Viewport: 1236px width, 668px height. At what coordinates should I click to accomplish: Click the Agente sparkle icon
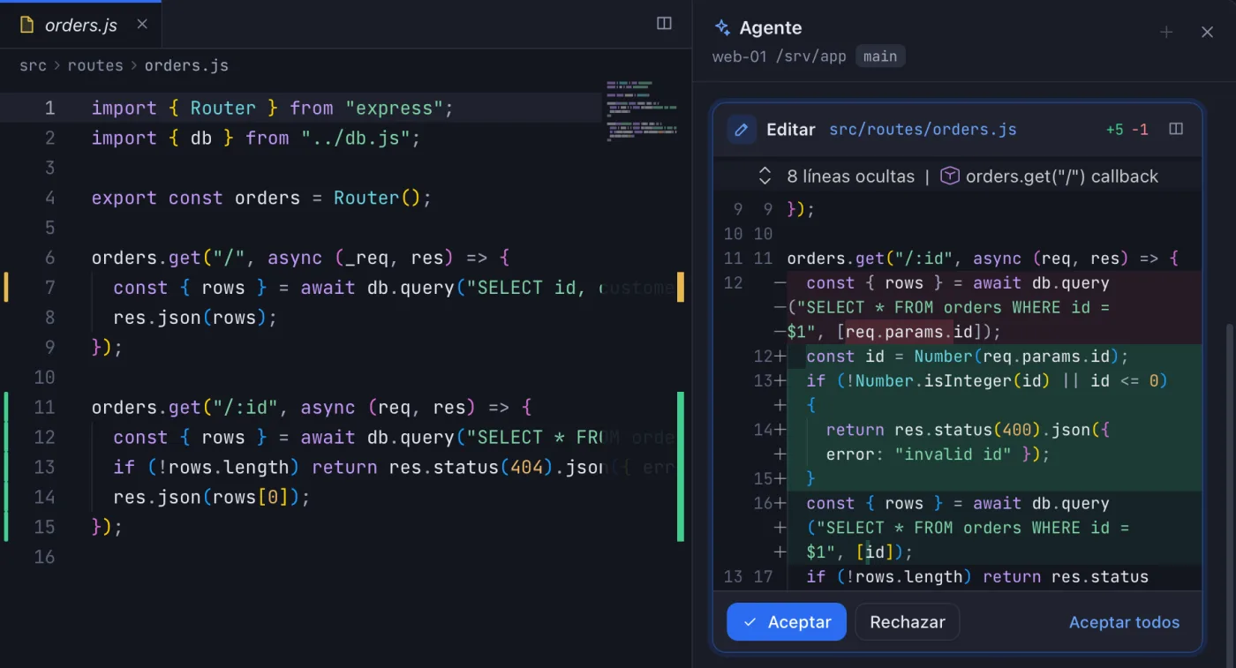coord(722,28)
